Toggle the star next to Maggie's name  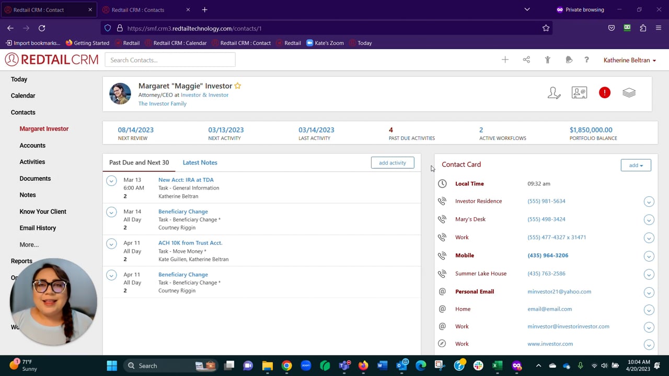[238, 86]
